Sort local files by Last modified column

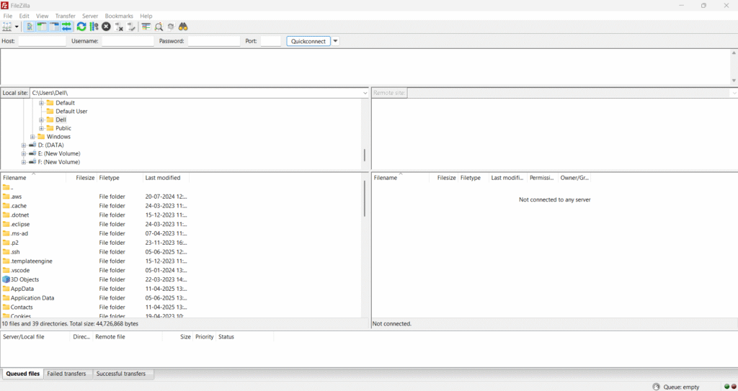point(163,178)
